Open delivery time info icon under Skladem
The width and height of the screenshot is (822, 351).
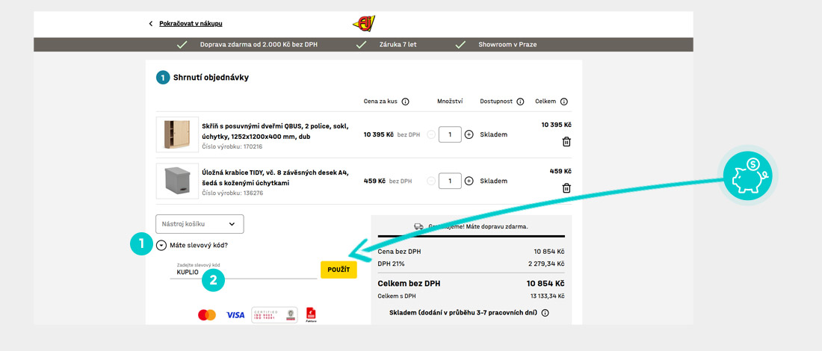pyautogui.click(x=545, y=313)
